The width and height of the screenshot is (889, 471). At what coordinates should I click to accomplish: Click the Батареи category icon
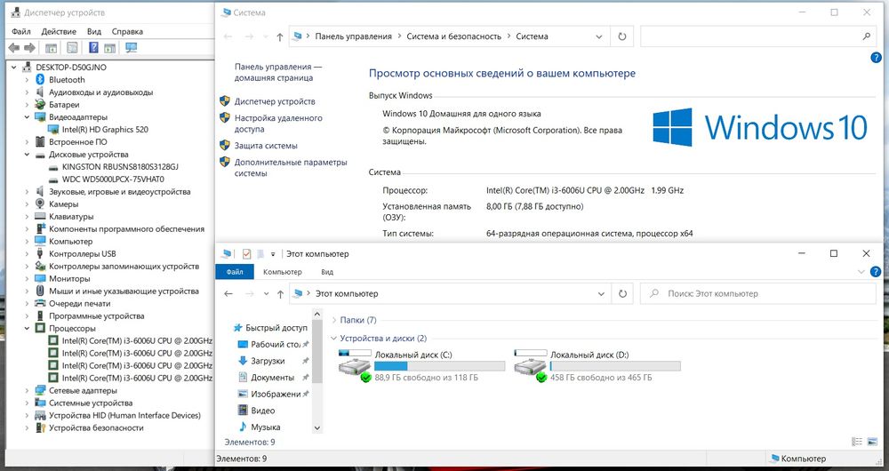[40, 105]
